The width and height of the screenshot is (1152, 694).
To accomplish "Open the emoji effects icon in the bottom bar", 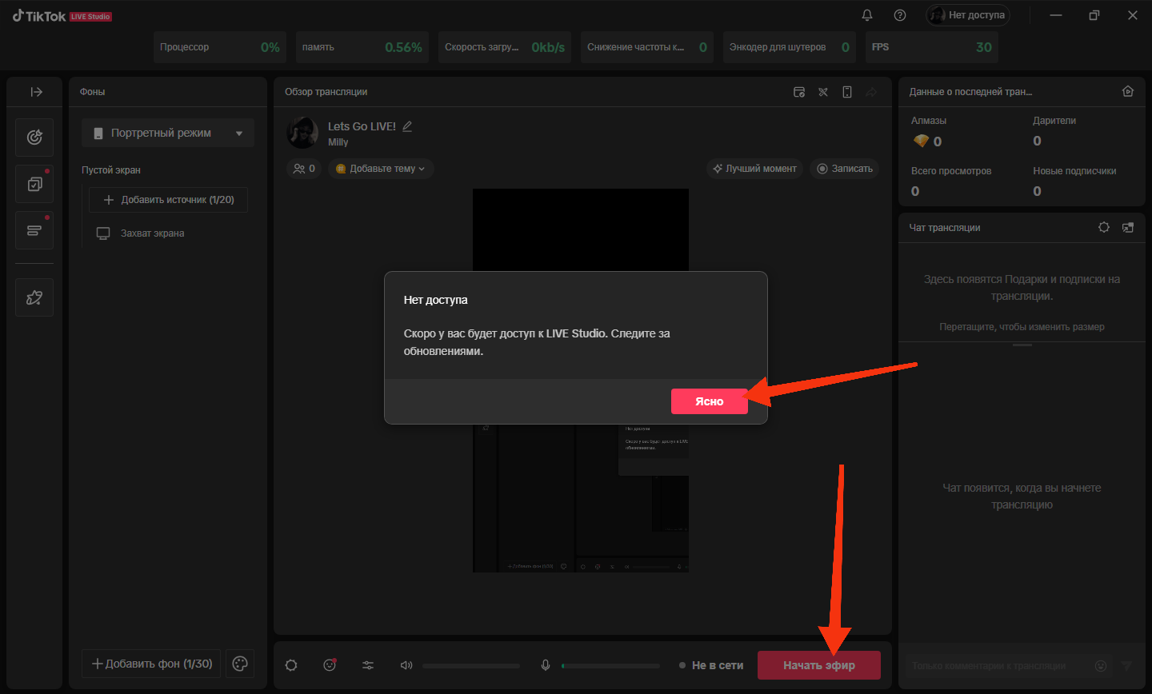I will pyautogui.click(x=330, y=665).
